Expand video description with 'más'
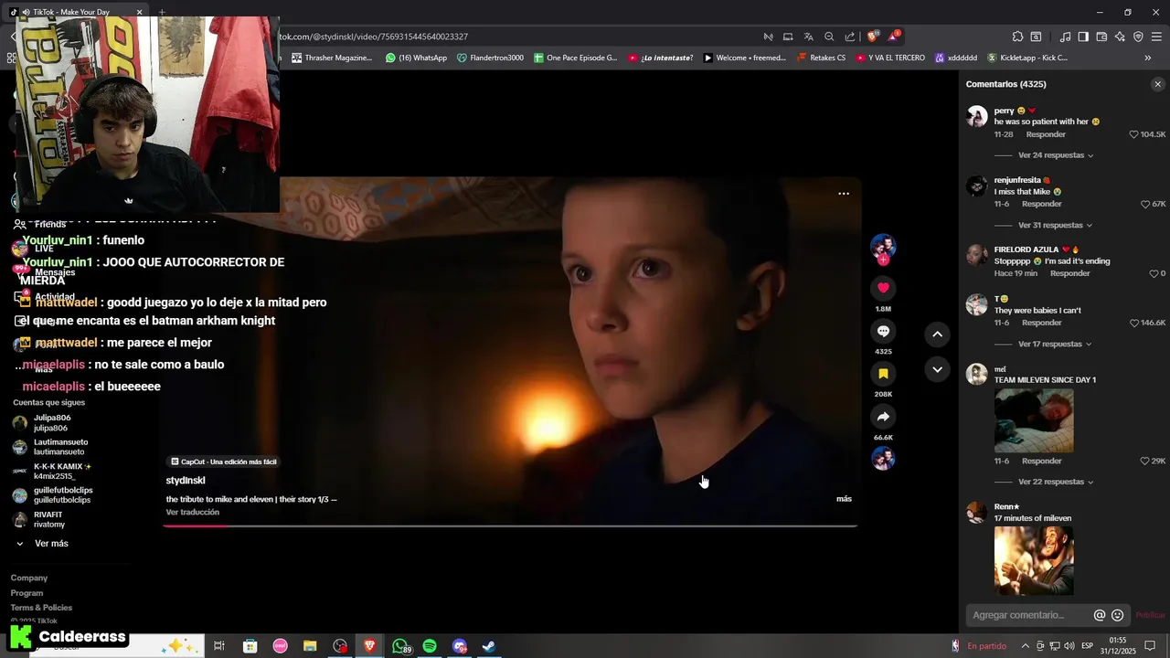 point(844,499)
